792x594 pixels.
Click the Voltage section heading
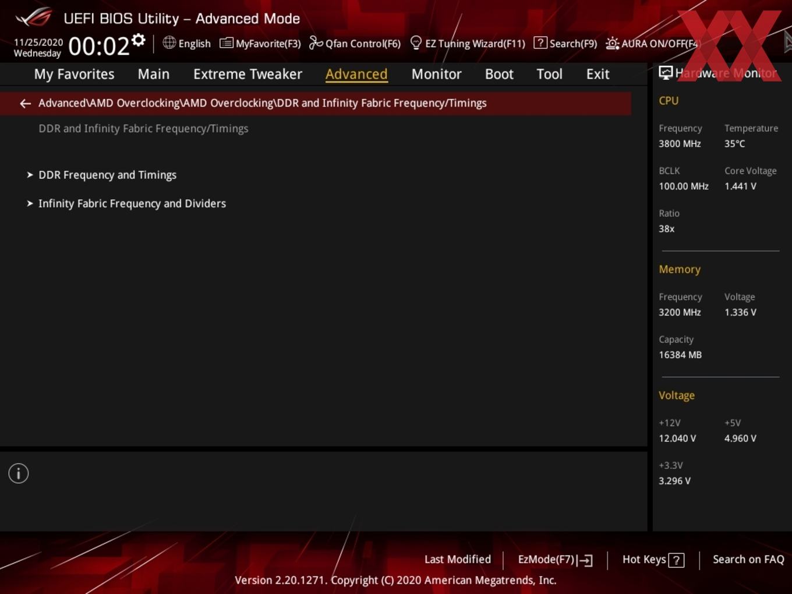coord(677,395)
